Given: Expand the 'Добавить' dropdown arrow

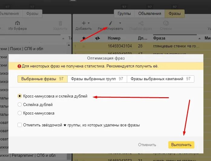Looking at the screenshot, I should [89, 23].
